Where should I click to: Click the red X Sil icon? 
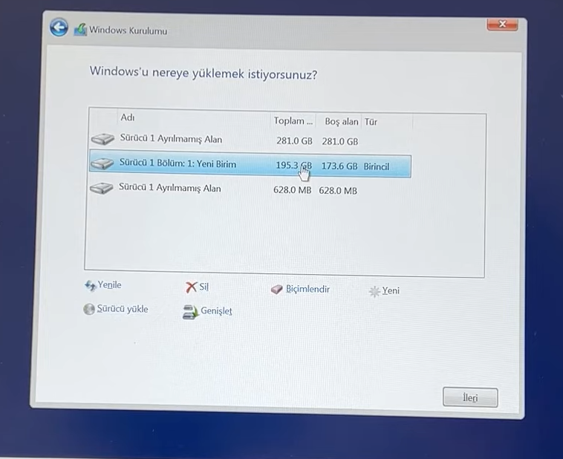tap(192, 287)
